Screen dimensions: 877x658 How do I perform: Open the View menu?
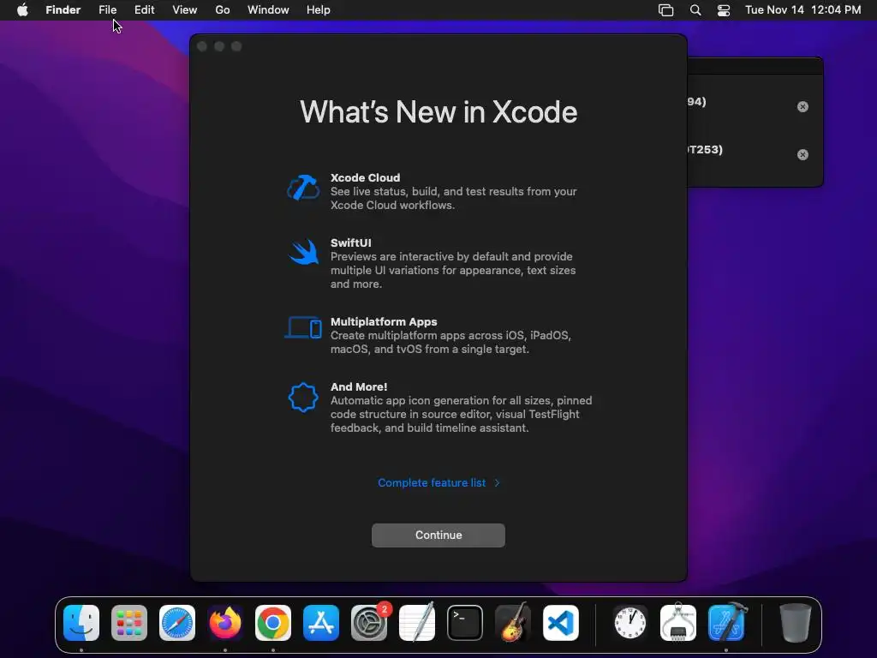click(185, 10)
